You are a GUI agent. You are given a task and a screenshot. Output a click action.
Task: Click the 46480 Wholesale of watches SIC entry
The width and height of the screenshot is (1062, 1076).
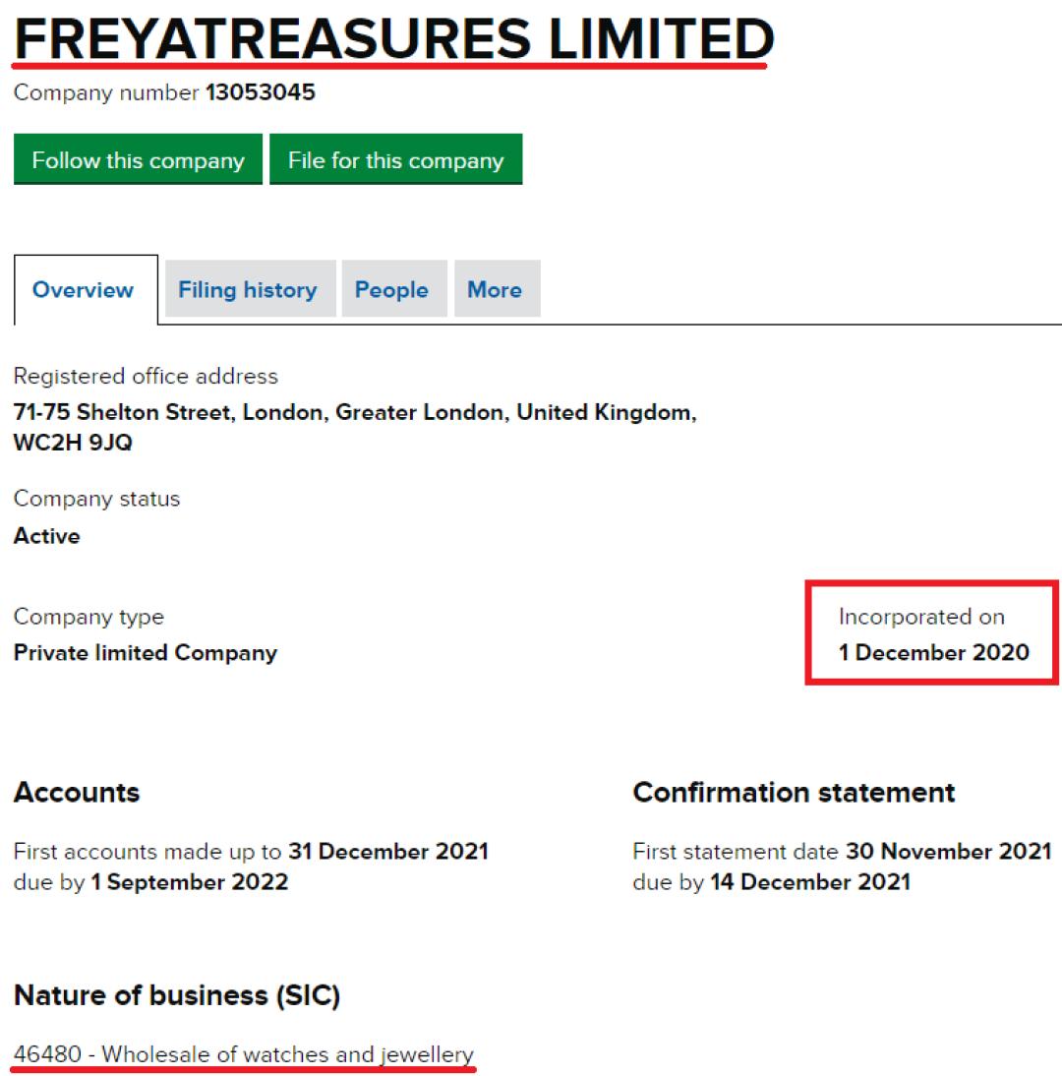coord(243,1055)
